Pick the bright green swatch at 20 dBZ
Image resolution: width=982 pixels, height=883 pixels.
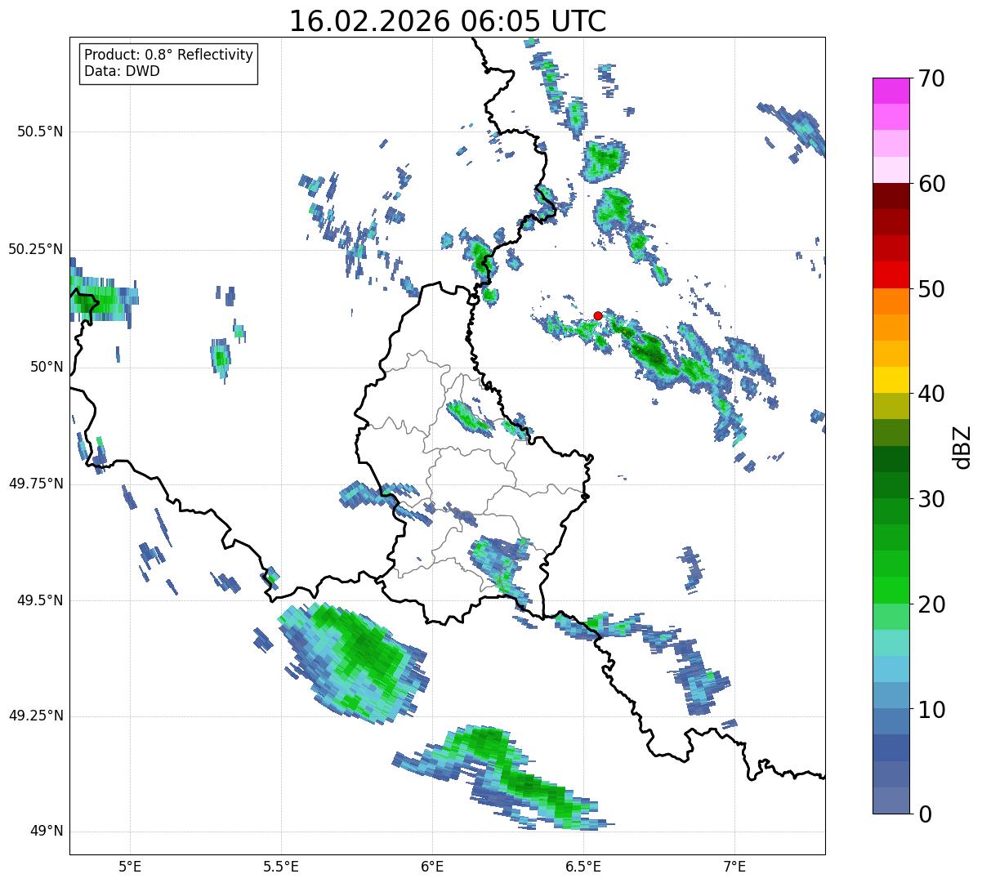(890, 591)
